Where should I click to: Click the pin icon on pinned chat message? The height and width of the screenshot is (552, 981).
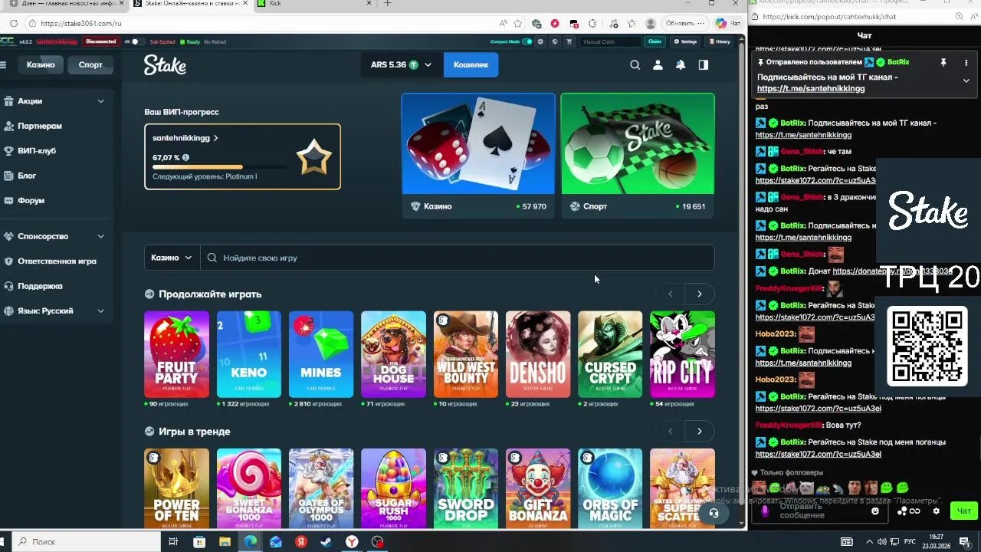click(x=943, y=62)
